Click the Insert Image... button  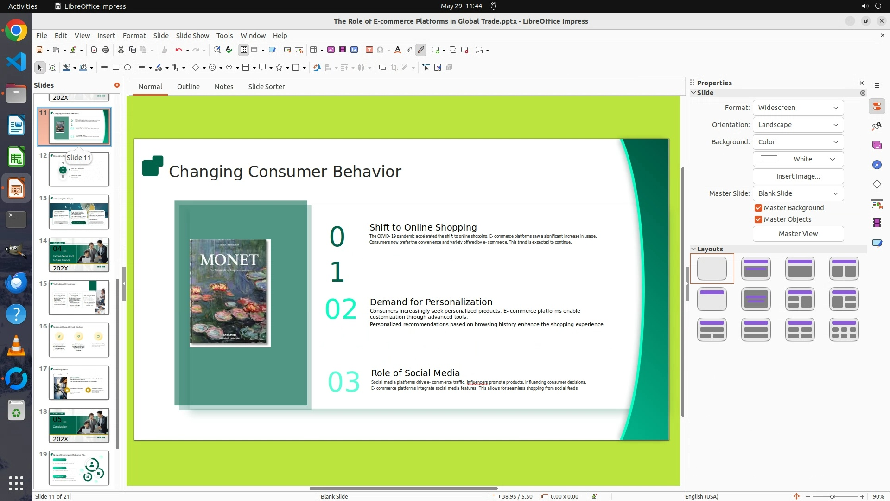(x=798, y=176)
